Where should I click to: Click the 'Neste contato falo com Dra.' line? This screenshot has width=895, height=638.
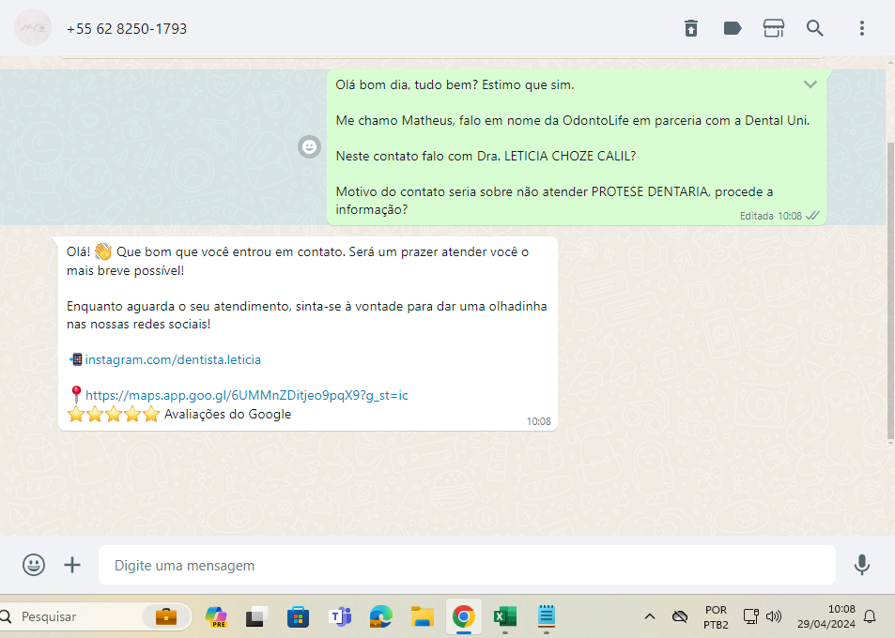pos(486,157)
